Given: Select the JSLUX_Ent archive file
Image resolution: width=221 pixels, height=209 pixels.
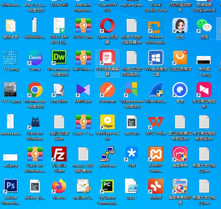Looking at the screenshot, I should click(83, 25).
